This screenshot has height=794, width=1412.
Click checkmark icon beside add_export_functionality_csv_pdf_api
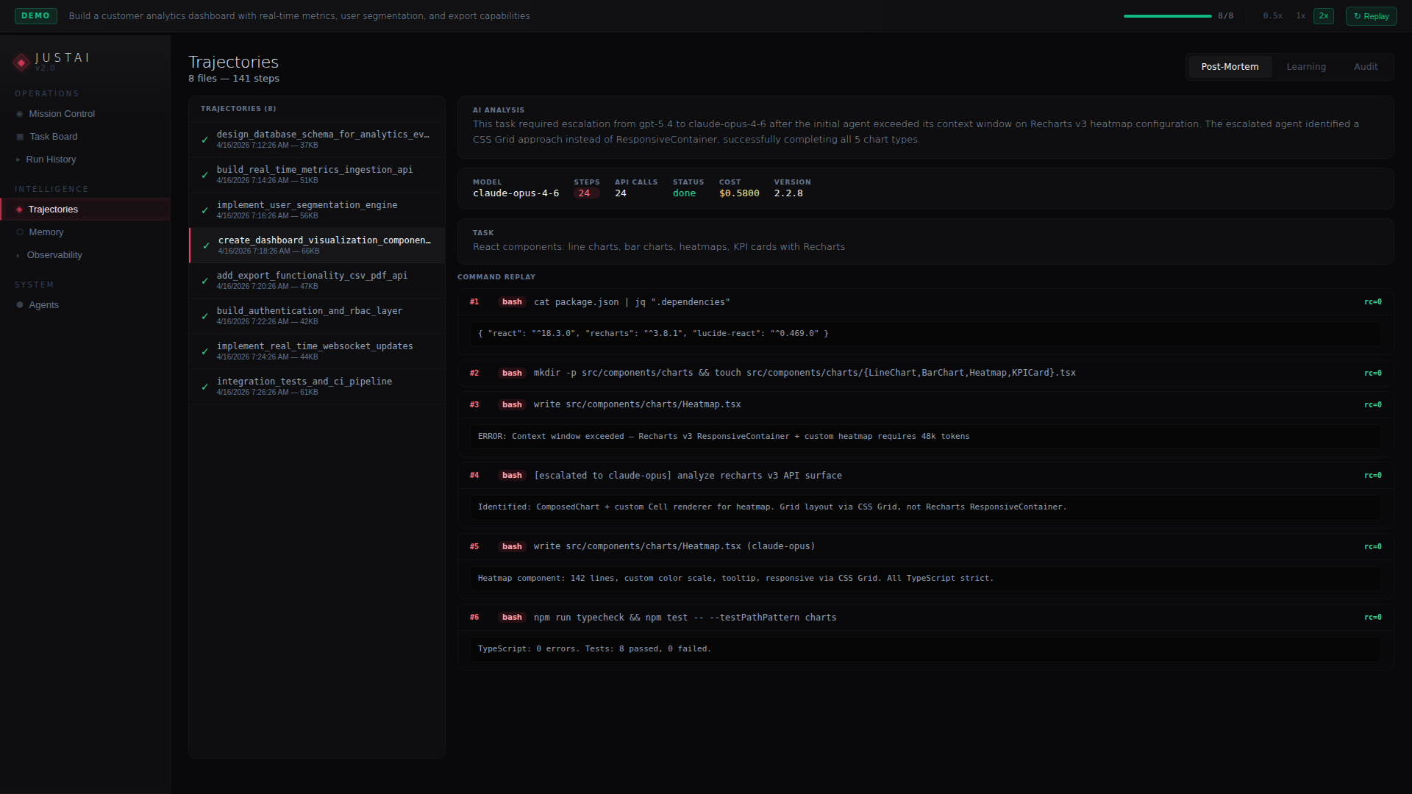pyautogui.click(x=205, y=281)
